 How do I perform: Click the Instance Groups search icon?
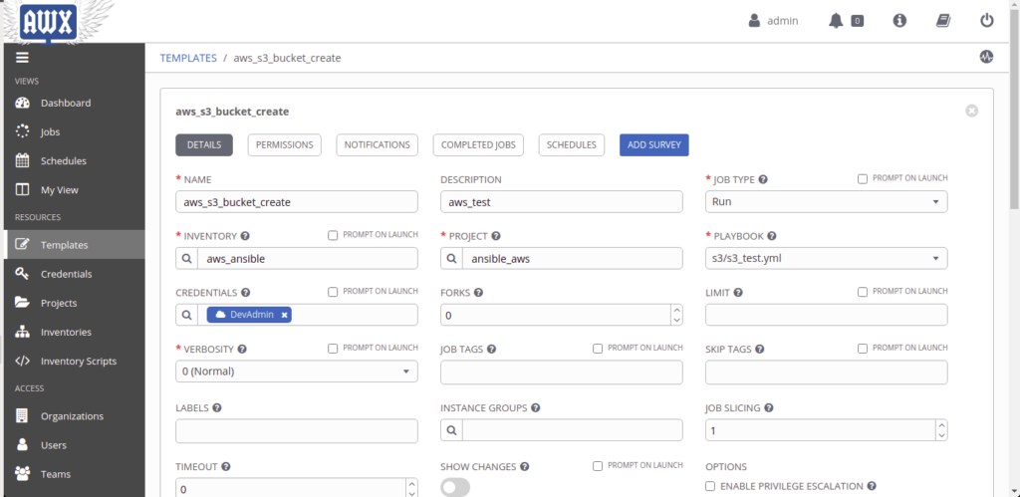tap(451, 430)
